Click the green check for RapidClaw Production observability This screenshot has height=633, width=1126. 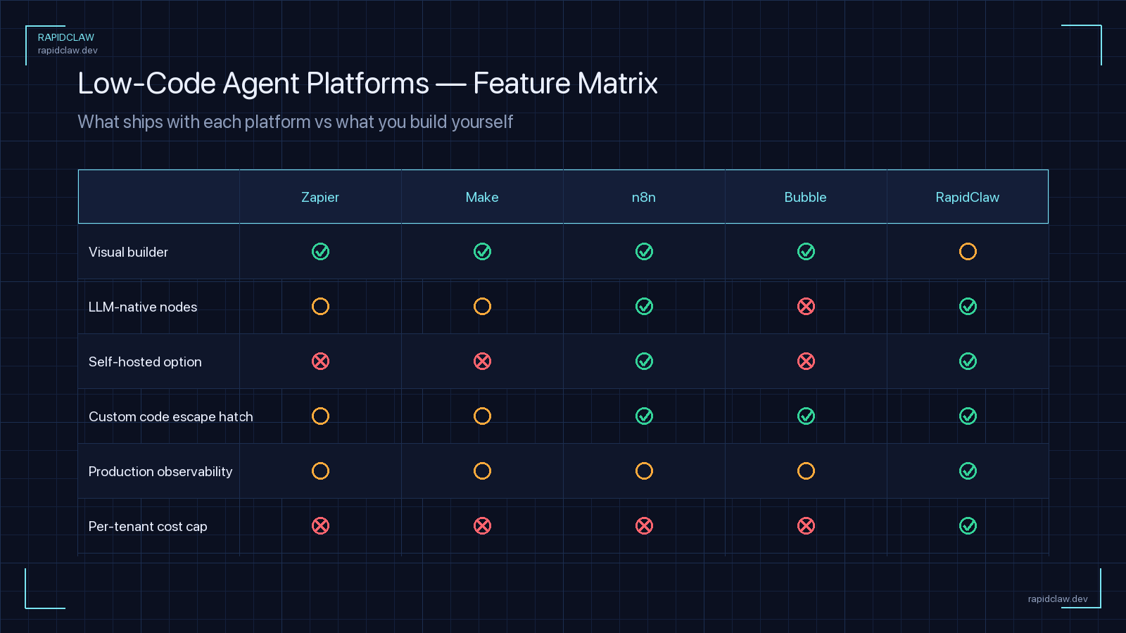click(x=968, y=471)
